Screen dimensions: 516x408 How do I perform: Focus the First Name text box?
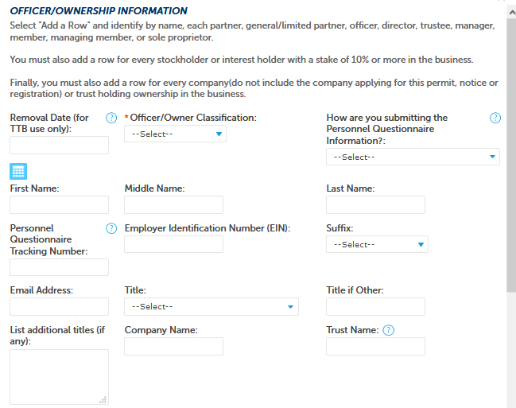coord(59,204)
